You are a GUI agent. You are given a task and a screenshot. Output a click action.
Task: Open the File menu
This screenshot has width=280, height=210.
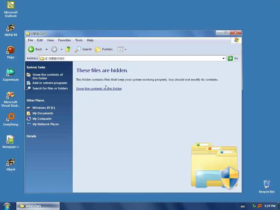pos(30,40)
